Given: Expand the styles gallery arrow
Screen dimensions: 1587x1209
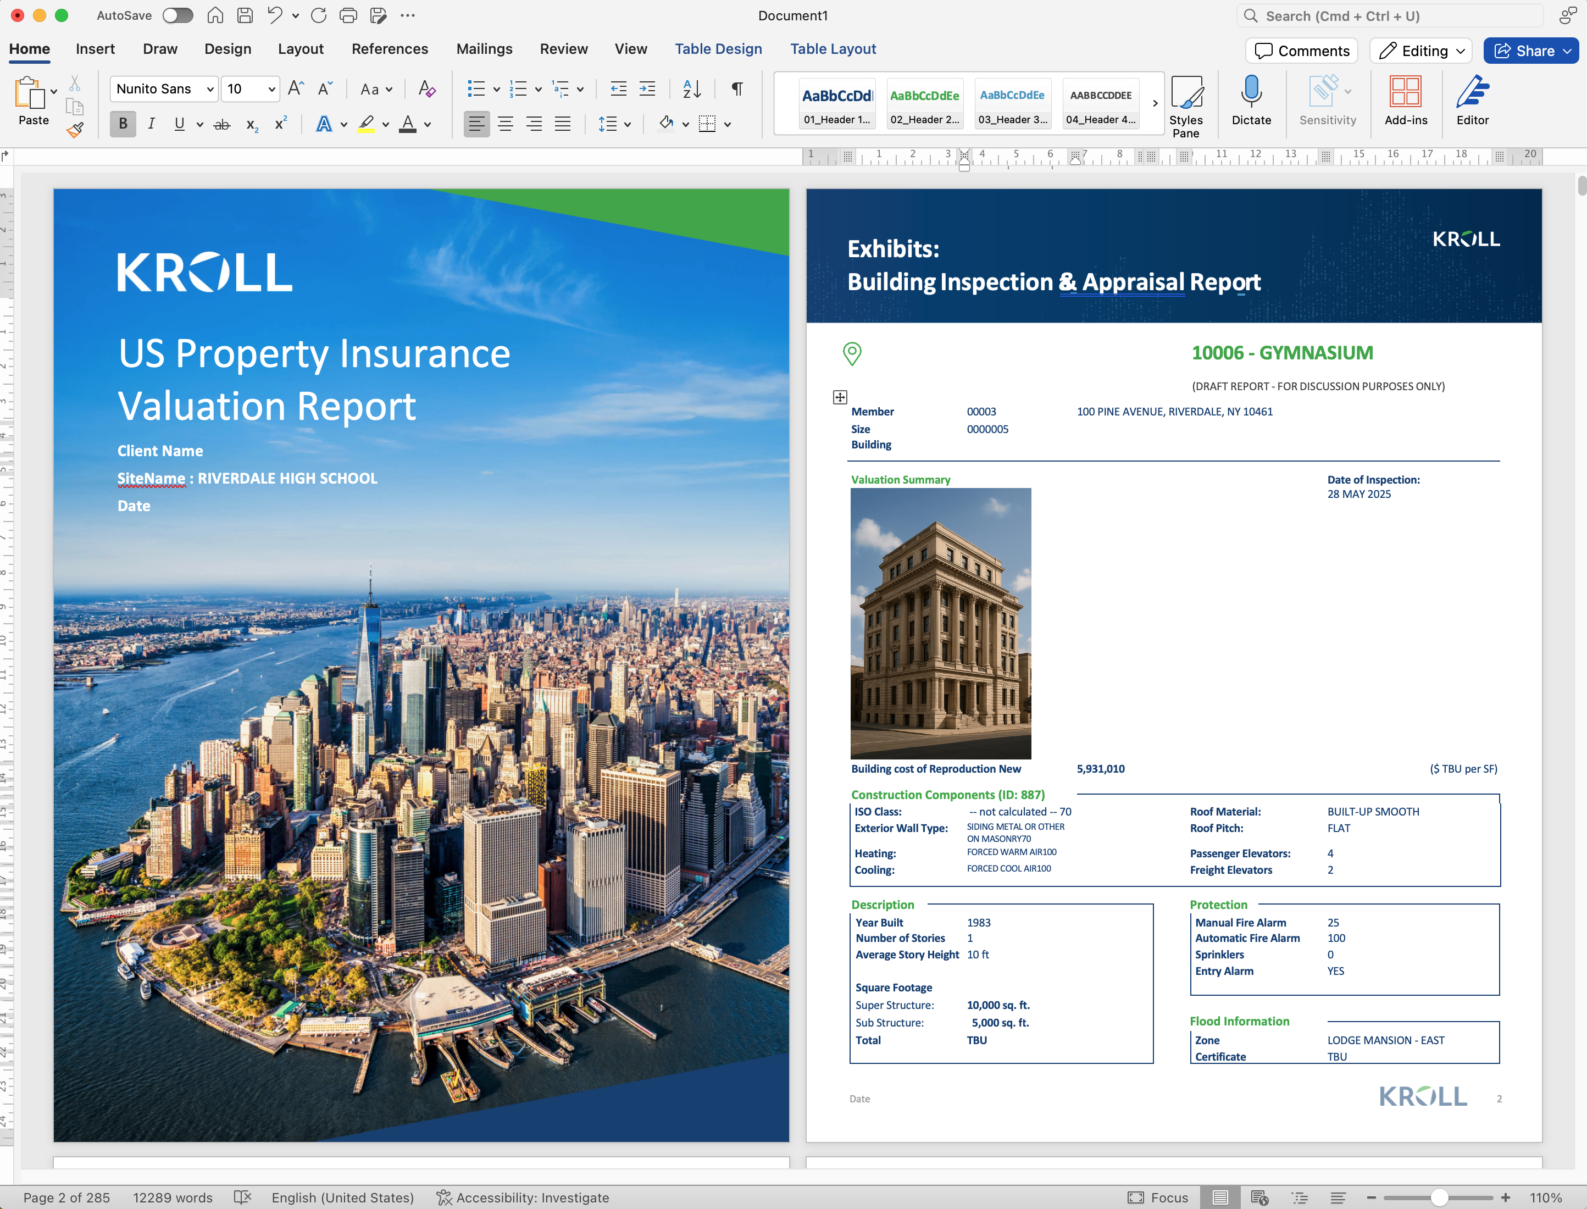Looking at the screenshot, I should click(x=1156, y=104).
